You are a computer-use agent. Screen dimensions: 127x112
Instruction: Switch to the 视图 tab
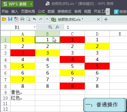(87, 12)
